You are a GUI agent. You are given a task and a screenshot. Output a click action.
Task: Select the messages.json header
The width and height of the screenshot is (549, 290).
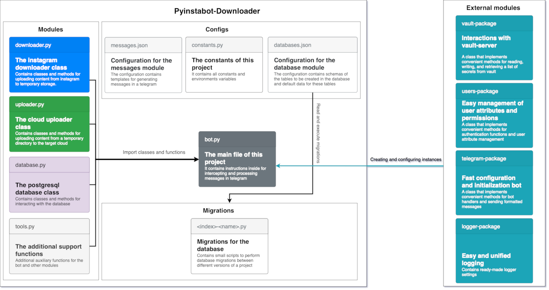point(143,45)
